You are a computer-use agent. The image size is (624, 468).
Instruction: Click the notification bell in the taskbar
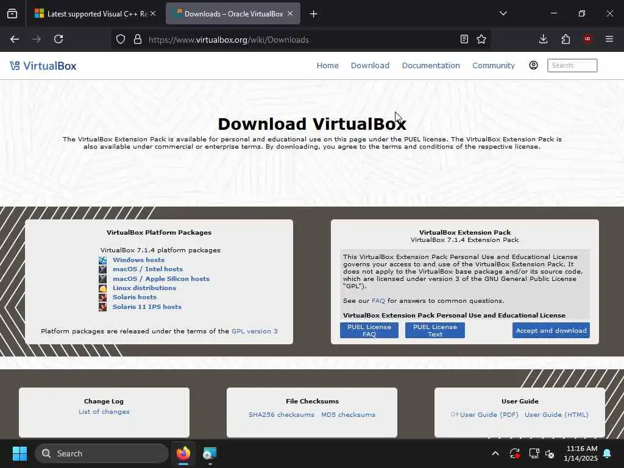pyautogui.click(x=608, y=453)
